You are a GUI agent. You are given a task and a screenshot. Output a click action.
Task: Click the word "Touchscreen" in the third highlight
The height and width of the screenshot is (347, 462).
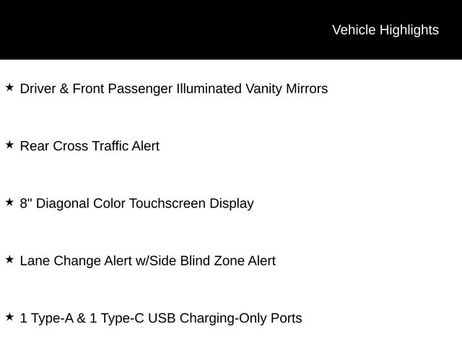167,203
